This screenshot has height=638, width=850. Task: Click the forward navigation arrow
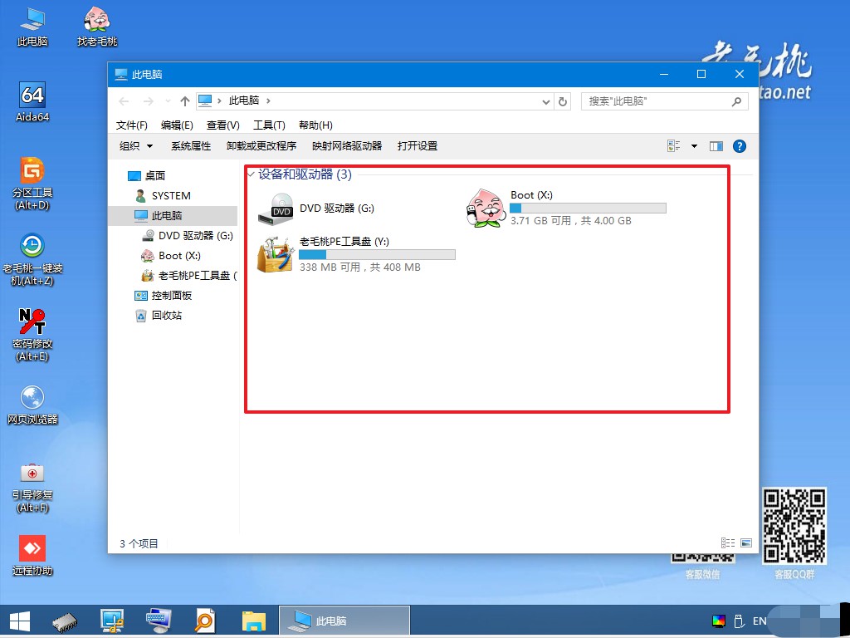pyautogui.click(x=148, y=101)
